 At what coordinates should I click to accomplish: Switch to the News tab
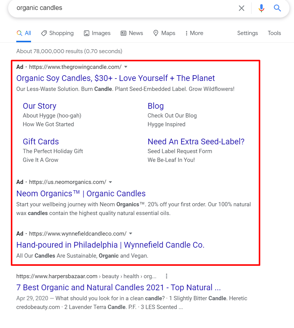[132, 33]
